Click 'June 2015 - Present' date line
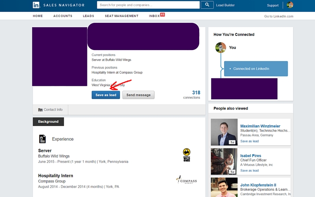Image resolution: width=315 pixels, height=197 pixels. pyautogui.click(x=83, y=162)
